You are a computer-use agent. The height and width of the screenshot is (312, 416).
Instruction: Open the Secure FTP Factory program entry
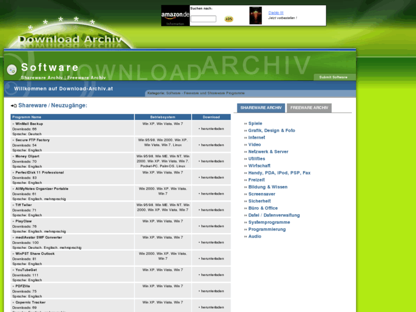click(x=33, y=140)
